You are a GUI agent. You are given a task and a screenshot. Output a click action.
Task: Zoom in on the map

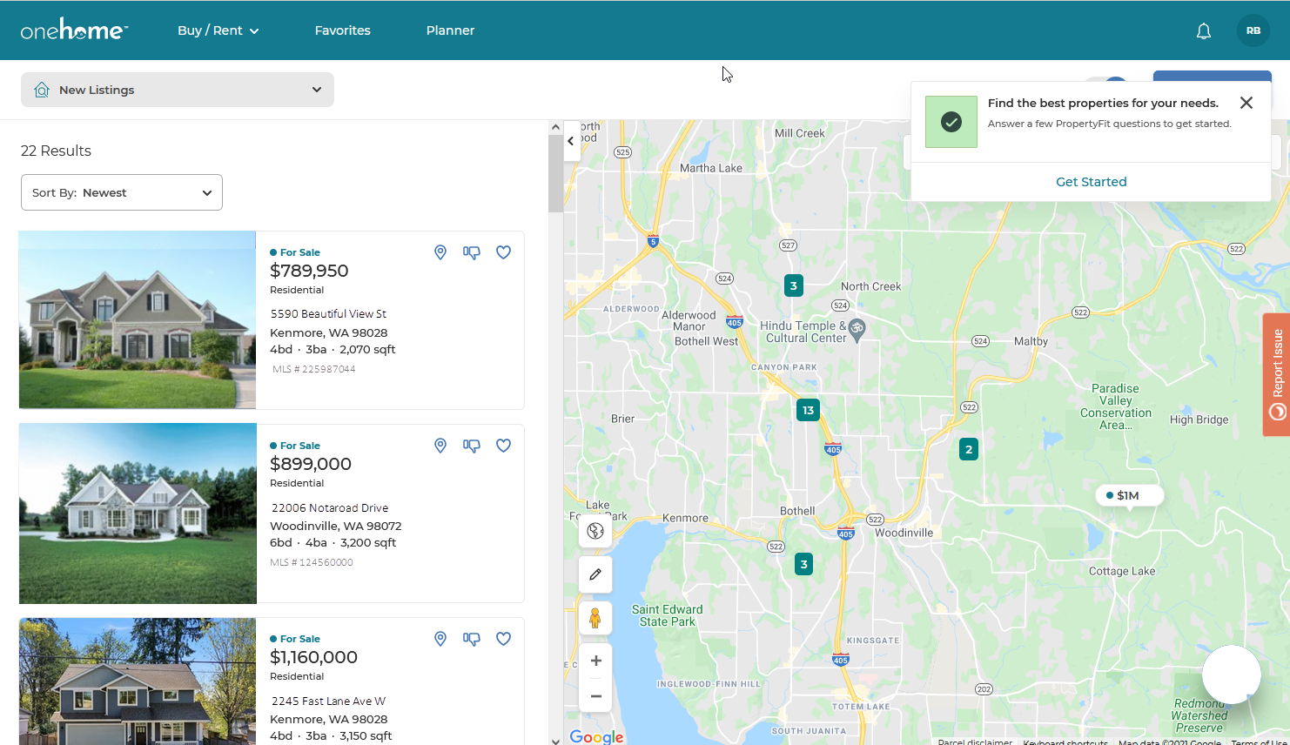tap(595, 661)
